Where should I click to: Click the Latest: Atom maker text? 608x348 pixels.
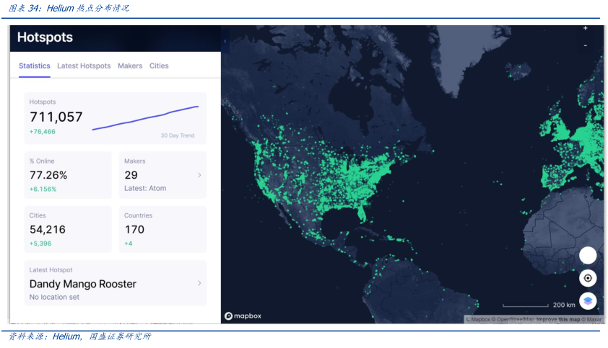tap(145, 188)
